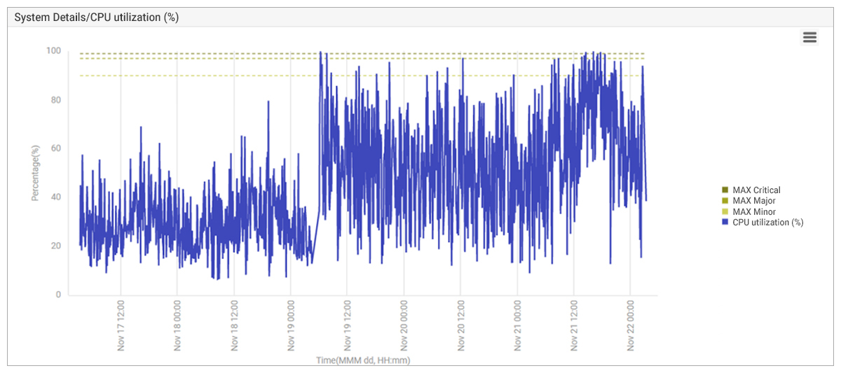Click the Nov 19 12:00 axis tick

tap(347, 326)
